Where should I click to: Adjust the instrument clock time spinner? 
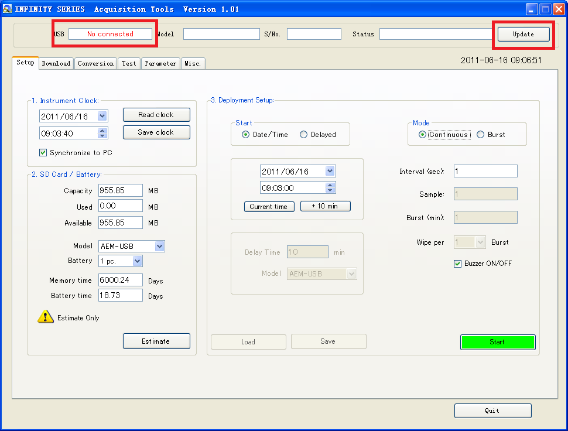tap(103, 134)
